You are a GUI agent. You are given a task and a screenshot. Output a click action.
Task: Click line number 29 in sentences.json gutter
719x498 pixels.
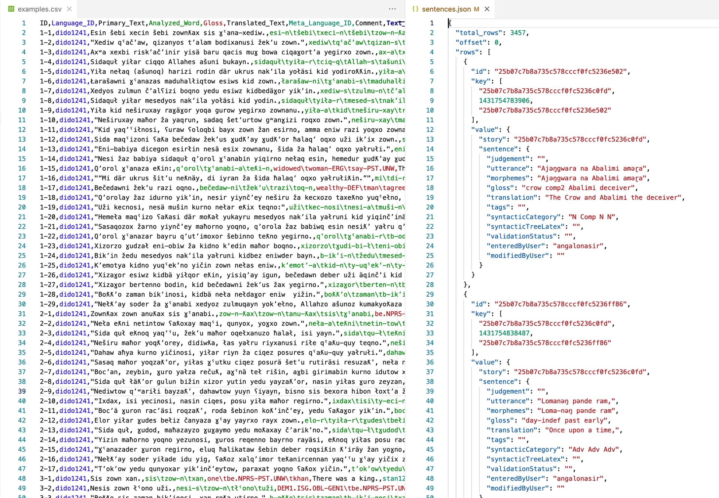click(430, 294)
